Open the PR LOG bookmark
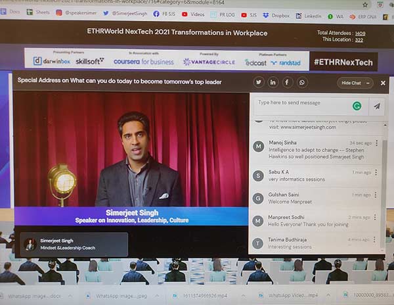The image size is (394, 305). click(x=223, y=15)
